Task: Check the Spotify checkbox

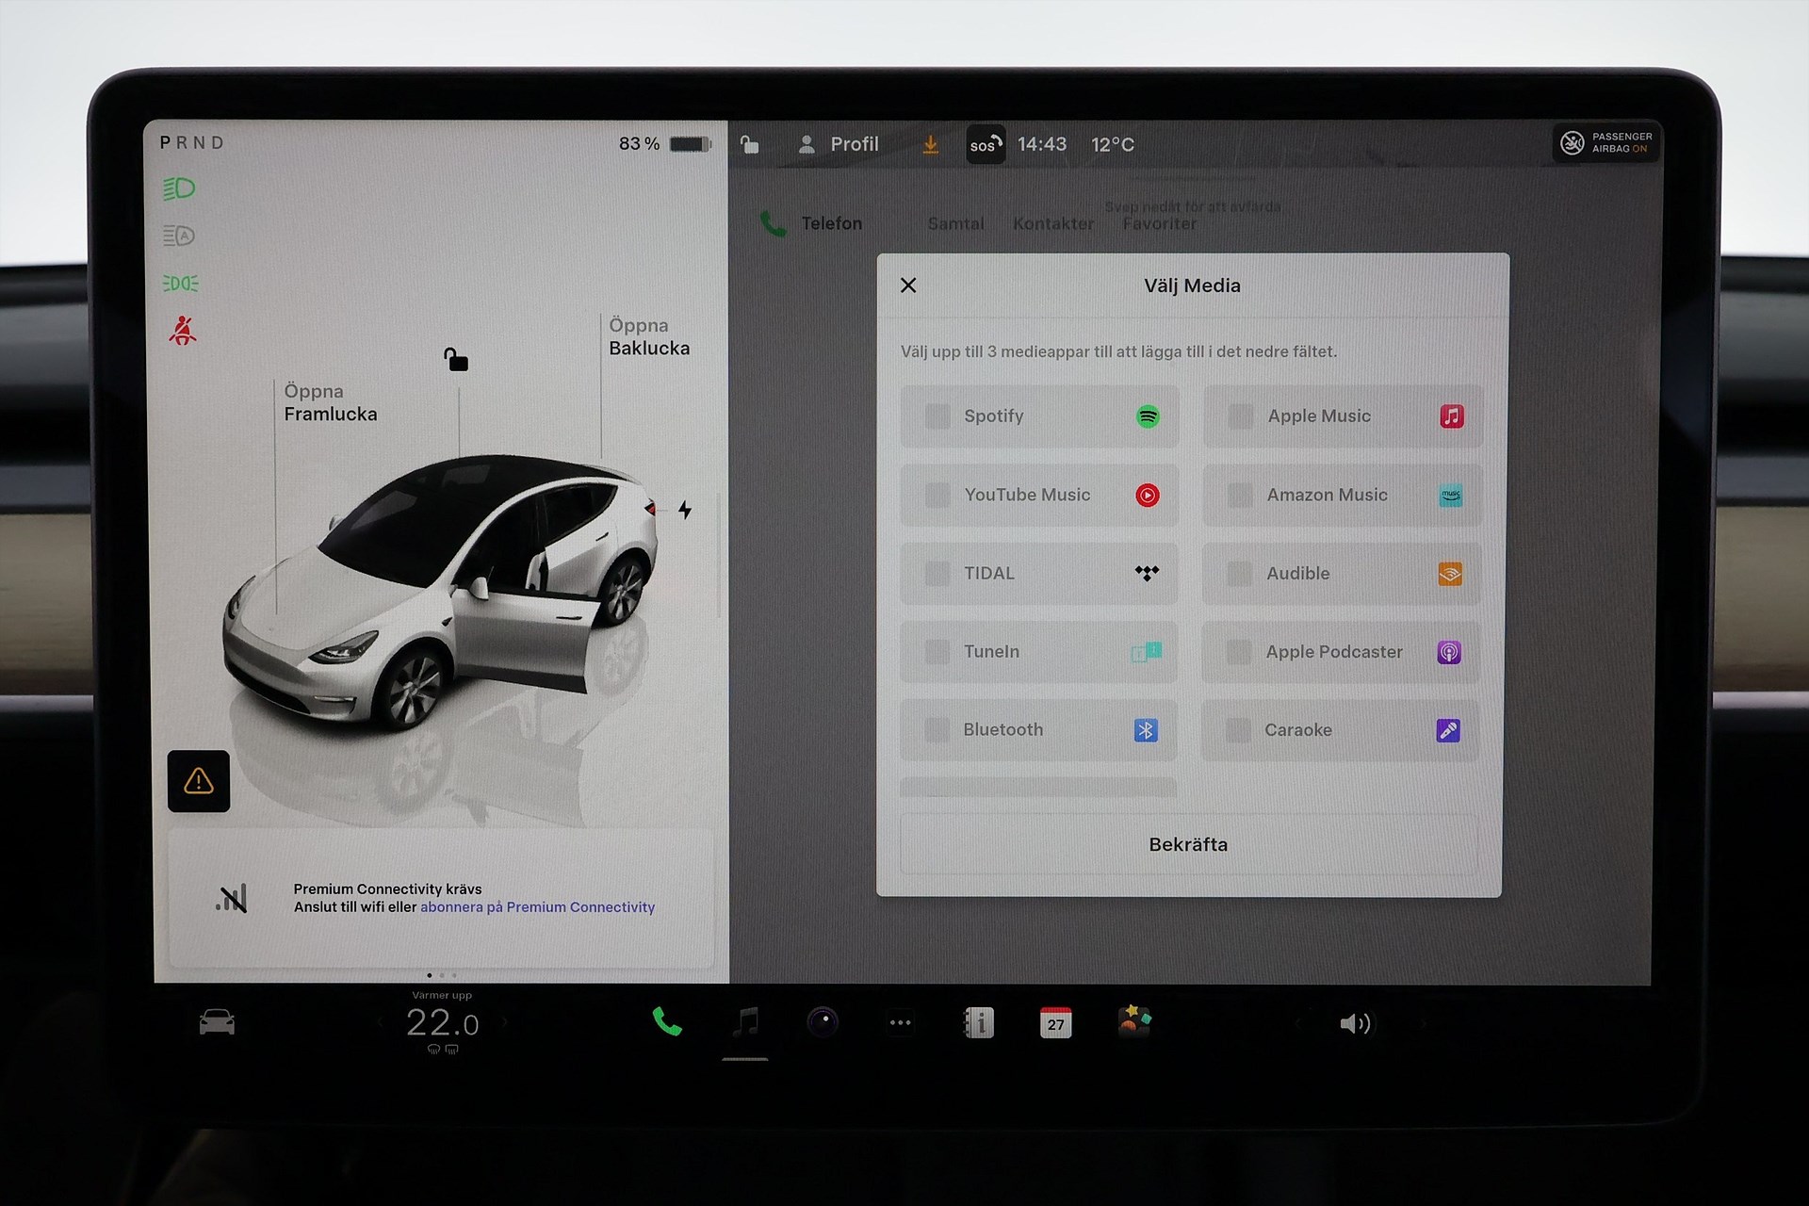Action: coord(937,416)
